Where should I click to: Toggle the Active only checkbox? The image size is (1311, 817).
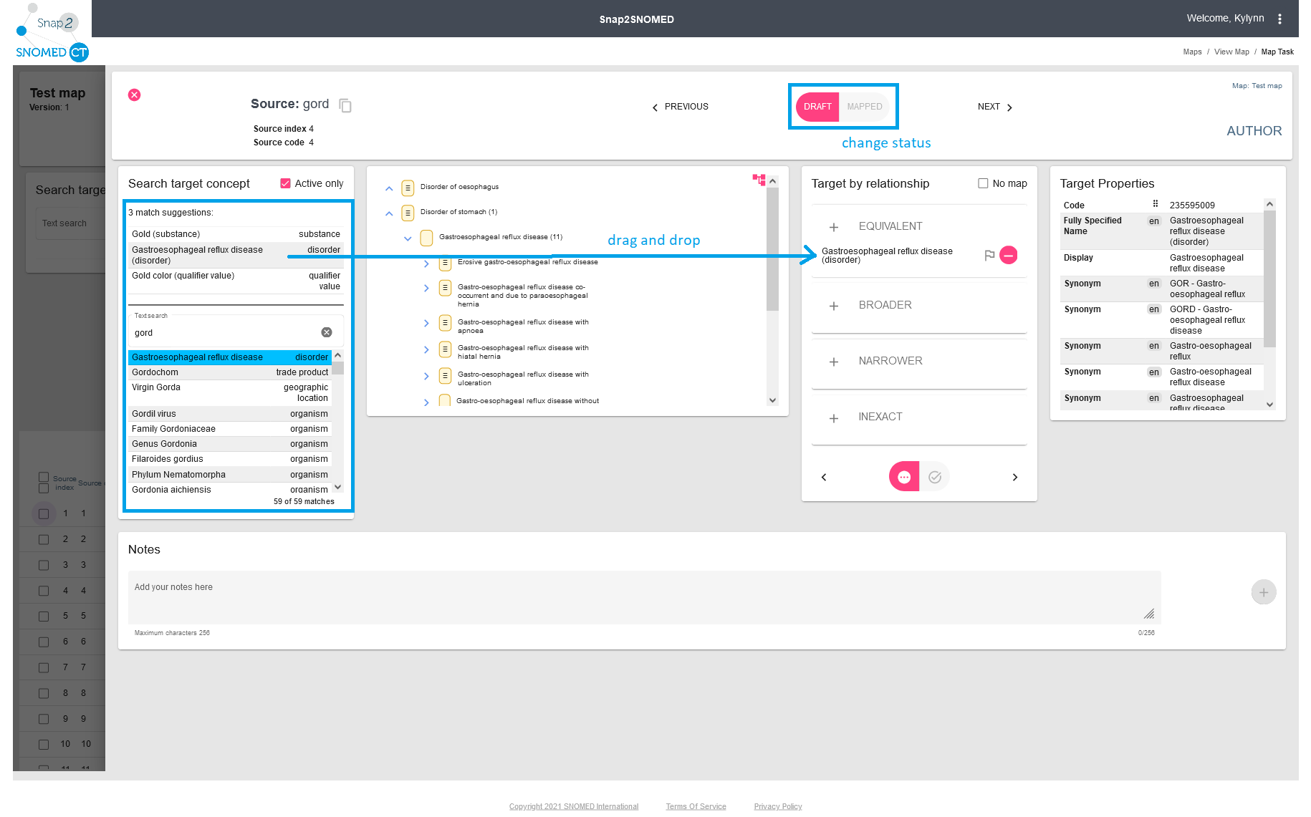click(x=285, y=183)
